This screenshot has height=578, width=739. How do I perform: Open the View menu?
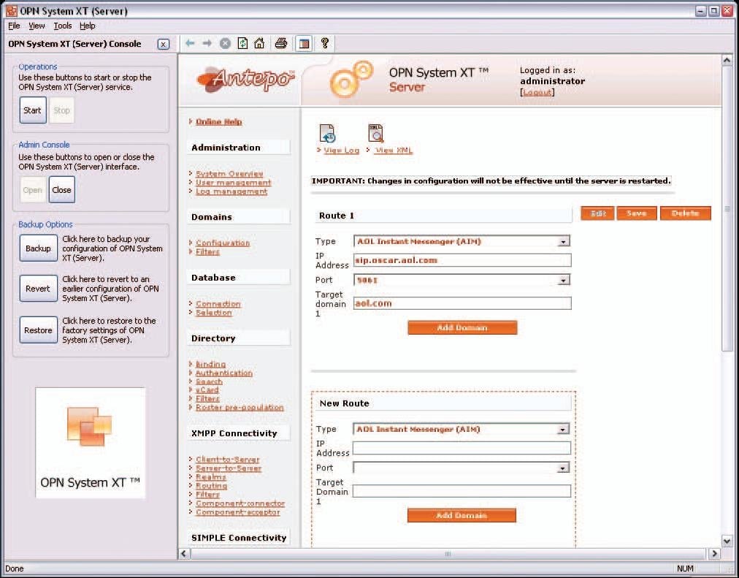pos(37,26)
